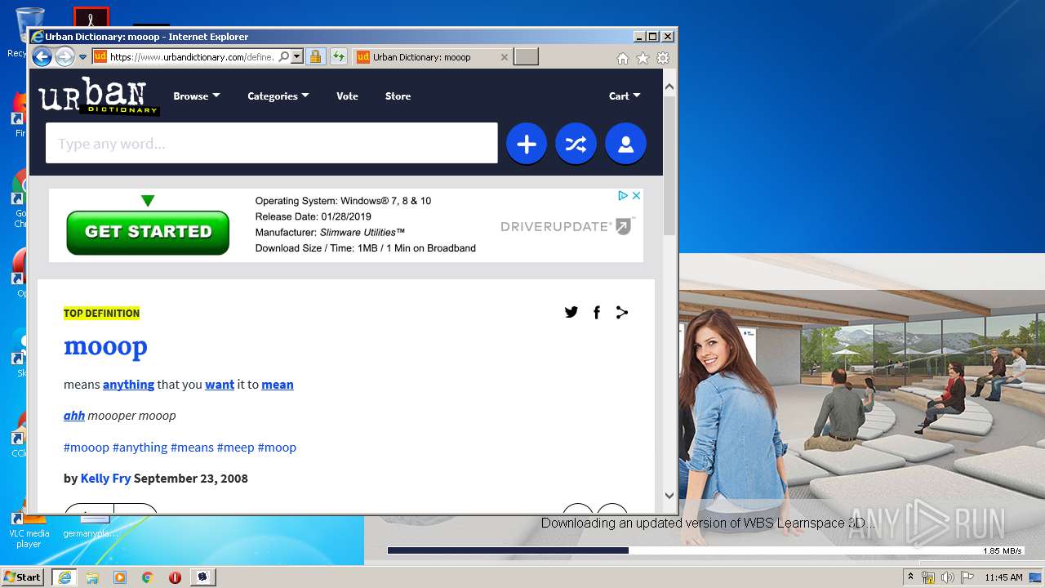Open the 'mooop' word title link
Screen dimensions: 1045x588
tap(105, 346)
